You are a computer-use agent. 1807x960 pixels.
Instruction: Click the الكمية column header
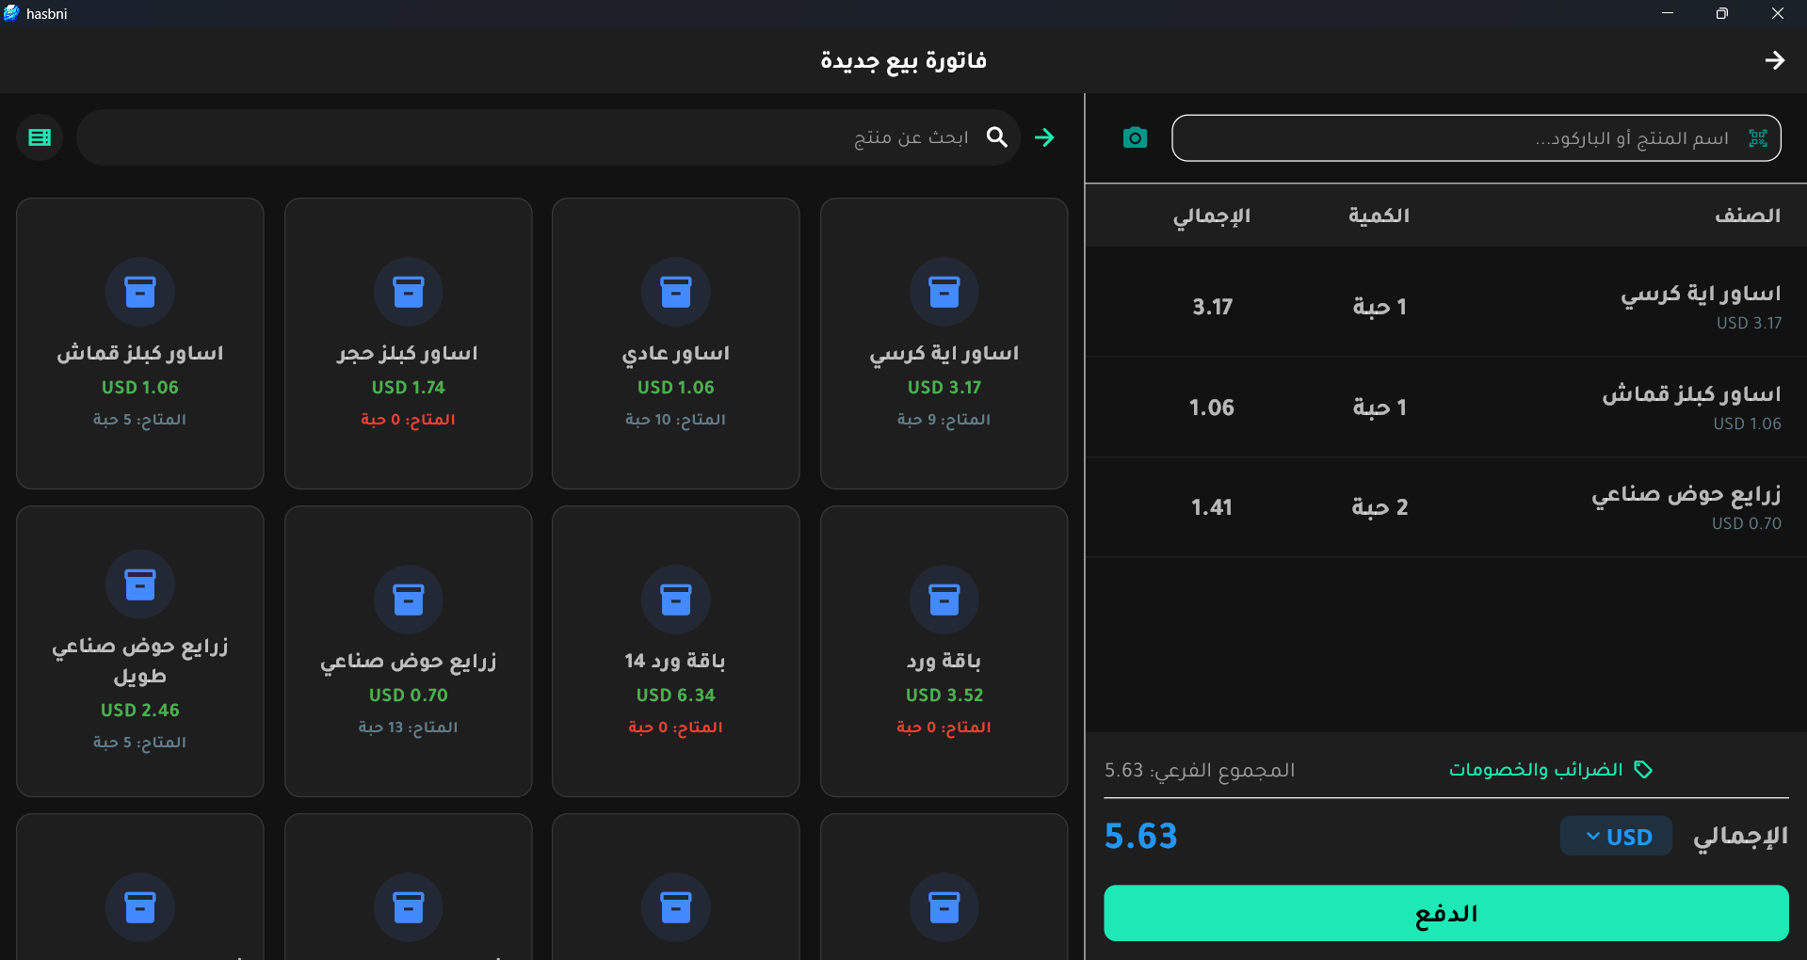tap(1379, 216)
